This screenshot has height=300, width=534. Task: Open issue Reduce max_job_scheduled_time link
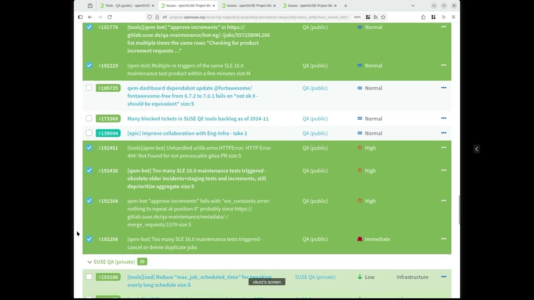coord(199,281)
